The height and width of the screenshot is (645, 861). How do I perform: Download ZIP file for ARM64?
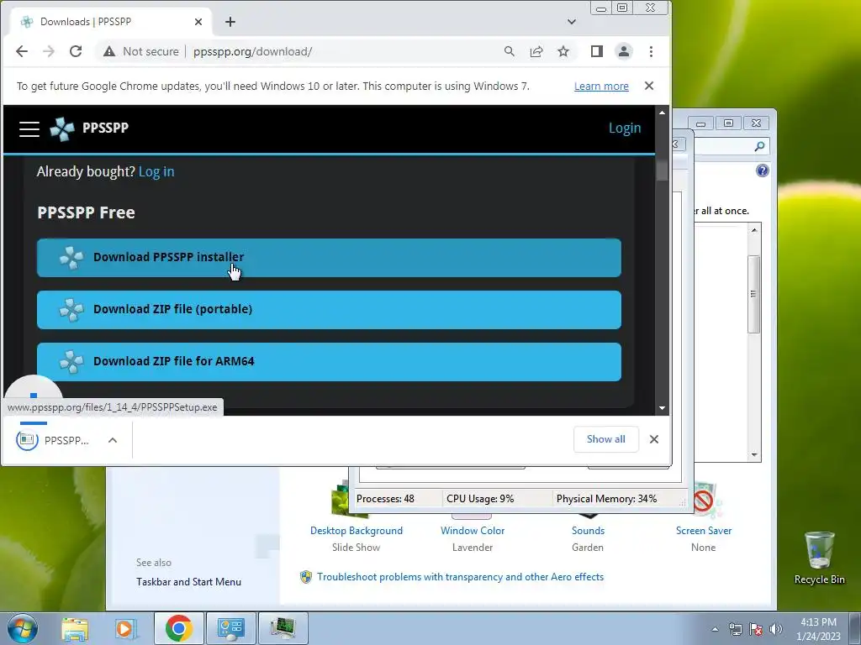tap(329, 361)
